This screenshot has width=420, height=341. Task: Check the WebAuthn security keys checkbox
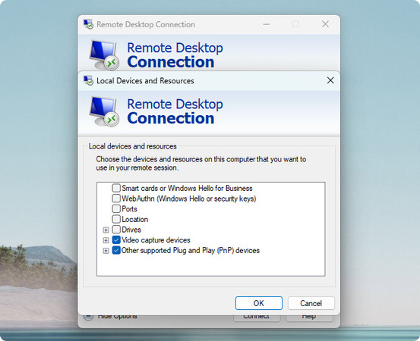tap(116, 199)
